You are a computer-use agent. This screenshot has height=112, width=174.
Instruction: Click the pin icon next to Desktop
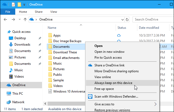[x=40, y=38]
